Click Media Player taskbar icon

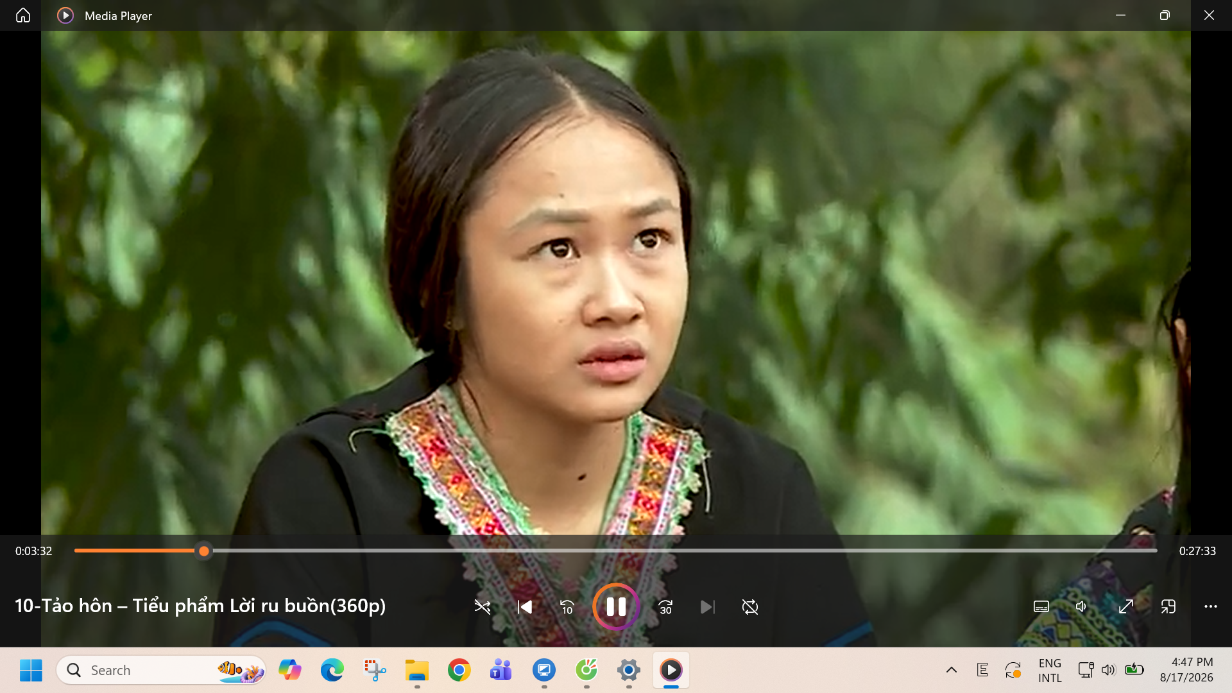point(671,670)
